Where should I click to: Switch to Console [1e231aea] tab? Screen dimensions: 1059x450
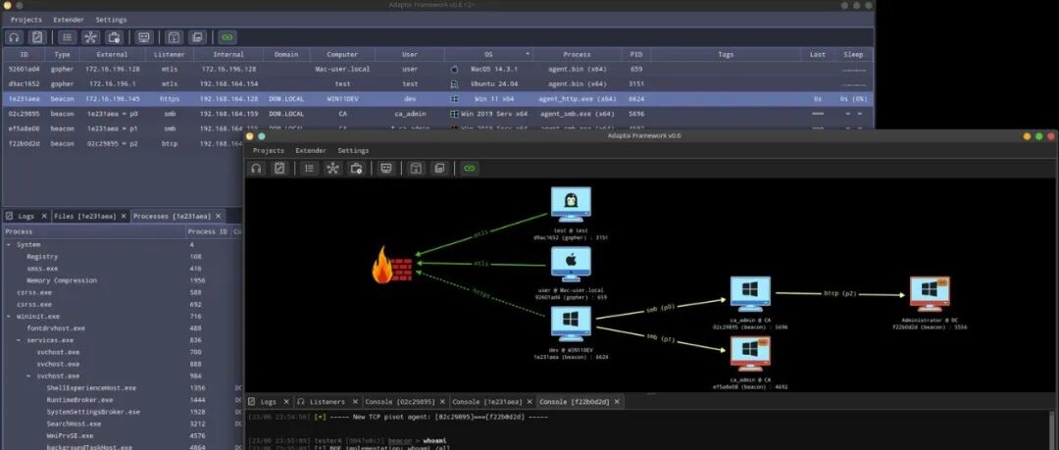click(487, 402)
